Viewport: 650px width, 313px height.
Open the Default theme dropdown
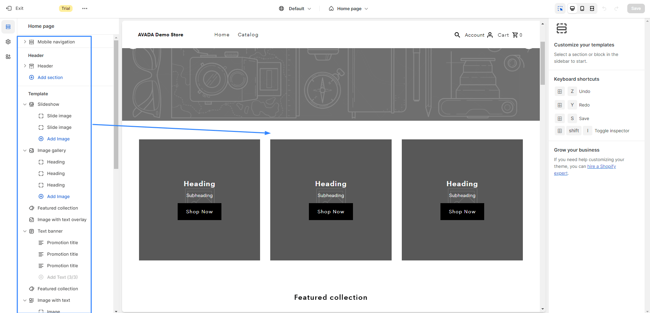click(295, 8)
